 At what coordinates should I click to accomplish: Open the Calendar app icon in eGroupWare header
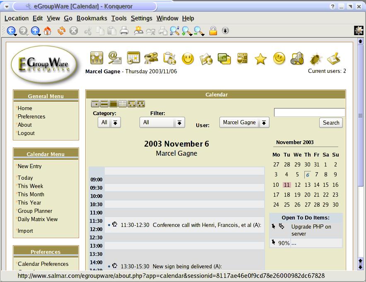pos(133,58)
